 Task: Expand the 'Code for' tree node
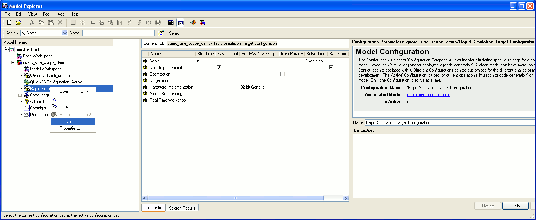point(20,95)
